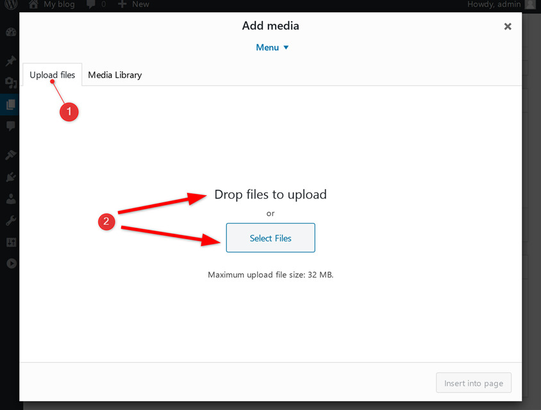Dismiss the Add media dialog
Viewport: 541px width, 410px height.
508,26
